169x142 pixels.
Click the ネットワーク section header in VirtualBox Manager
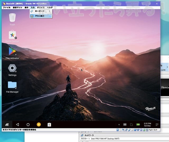pyautogui.click(x=89, y=135)
